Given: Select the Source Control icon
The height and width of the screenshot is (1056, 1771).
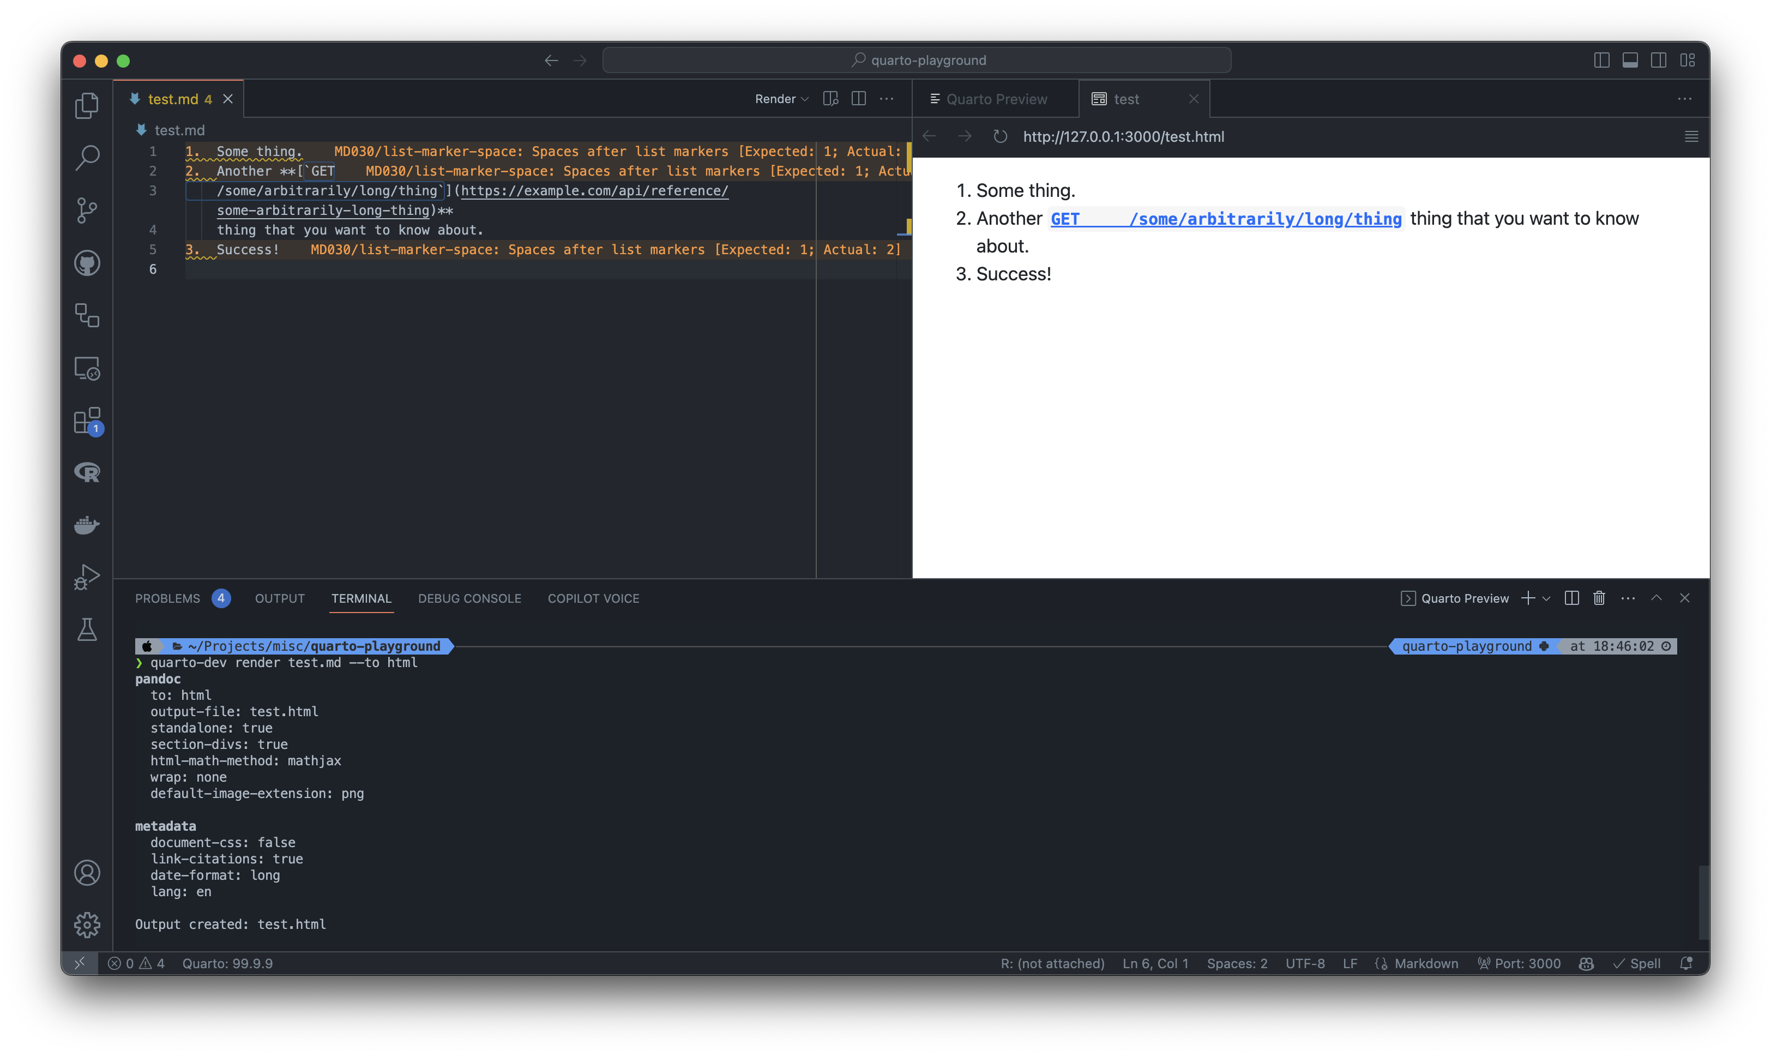Looking at the screenshot, I should click(87, 210).
